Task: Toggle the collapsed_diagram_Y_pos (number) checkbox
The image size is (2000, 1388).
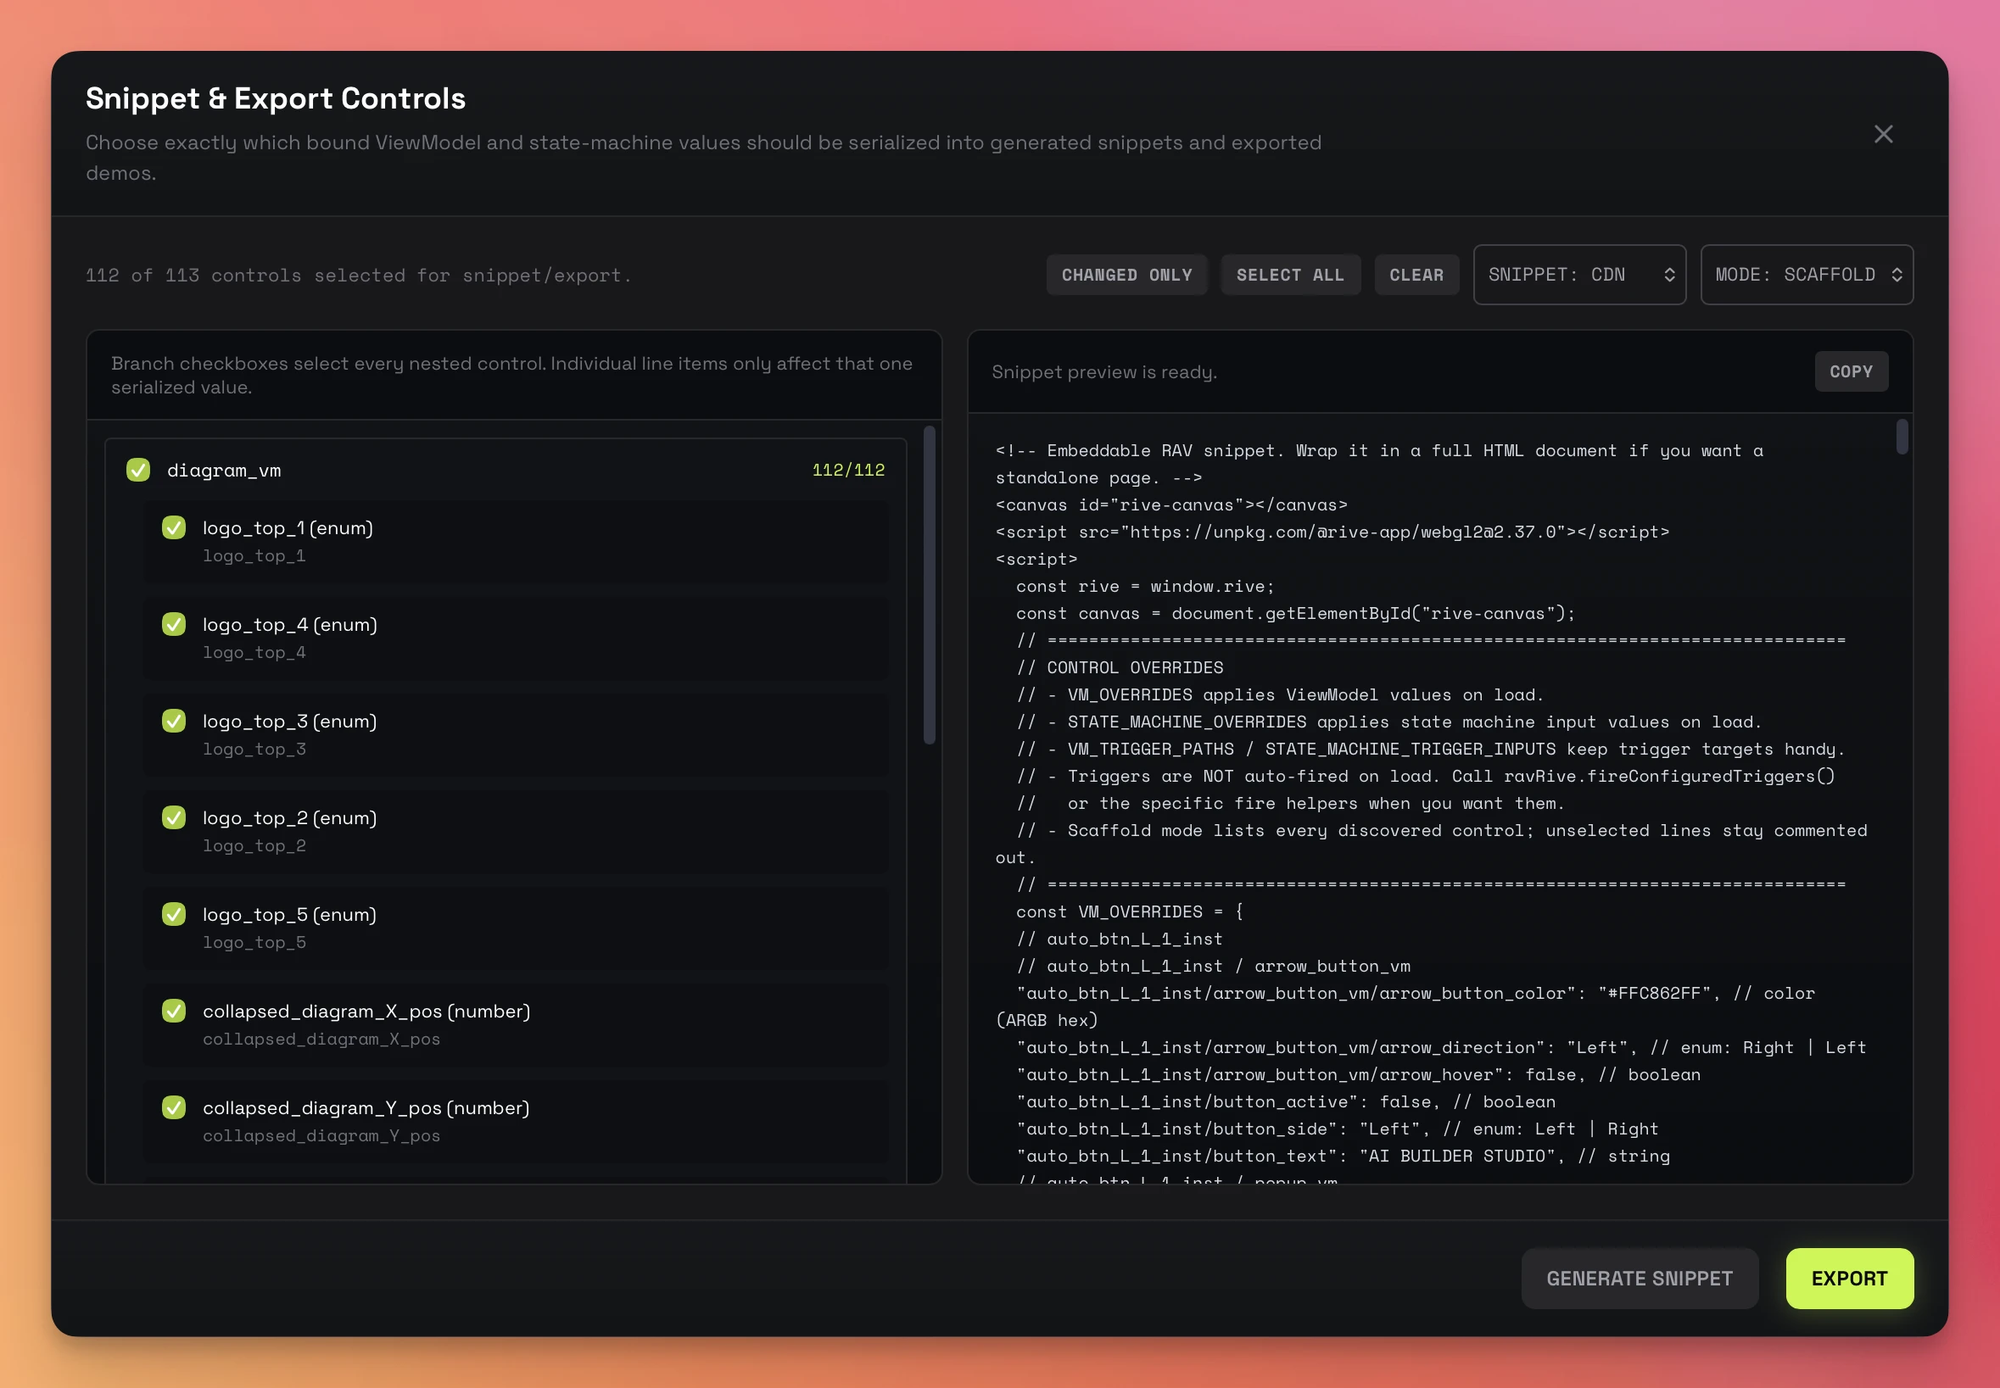Action: pyautogui.click(x=174, y=1107)
